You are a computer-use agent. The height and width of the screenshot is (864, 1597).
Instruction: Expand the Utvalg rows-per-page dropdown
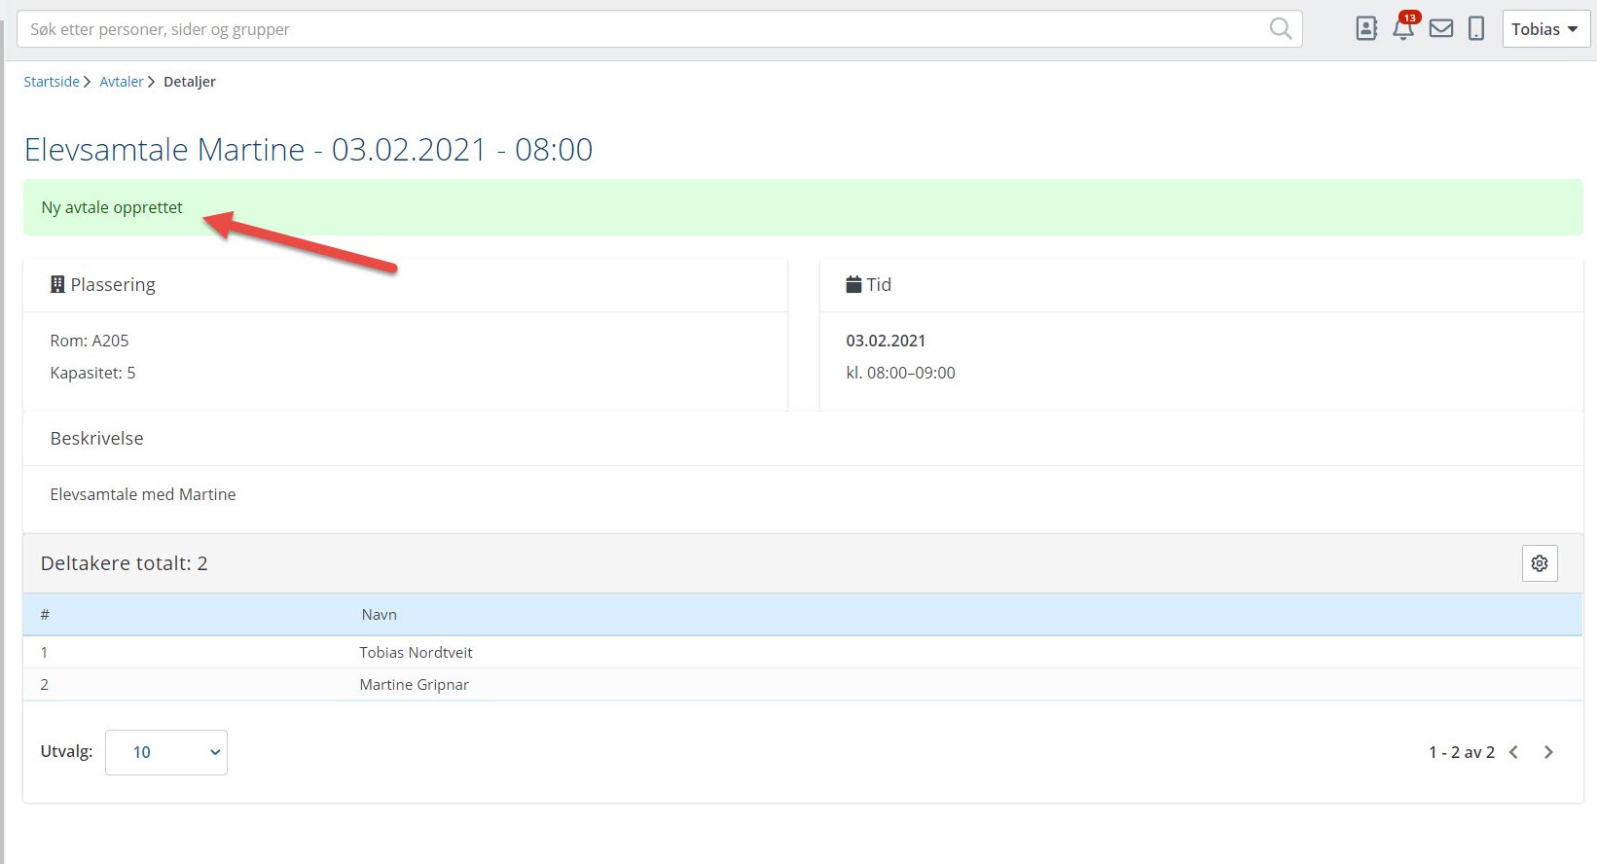tap(166, 752)
